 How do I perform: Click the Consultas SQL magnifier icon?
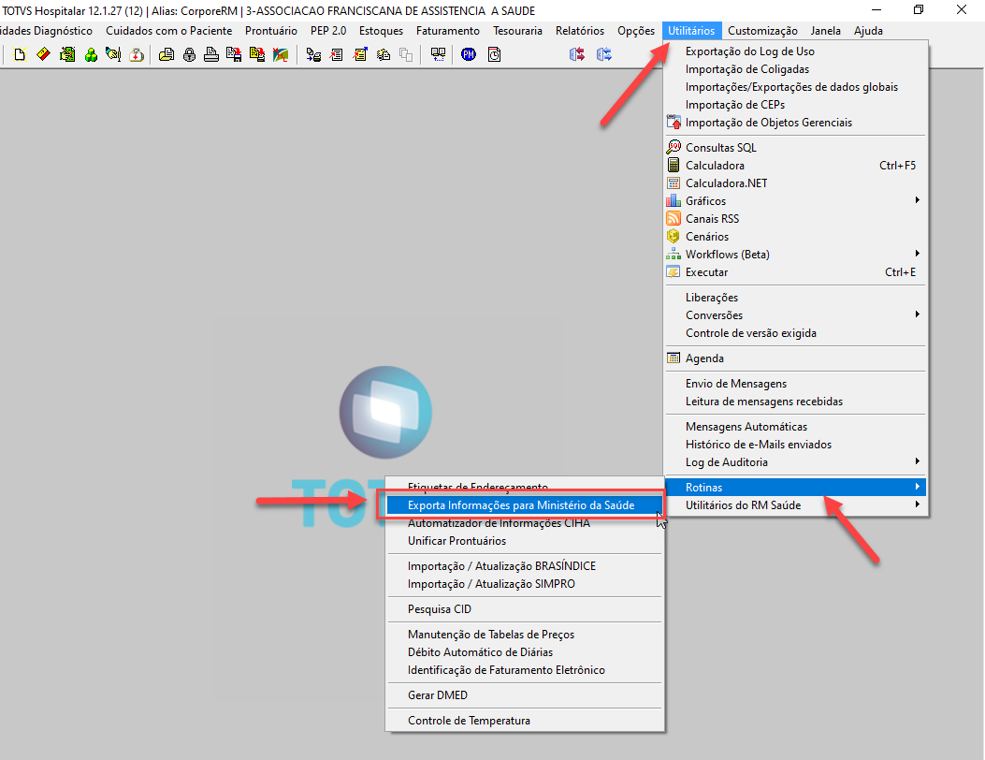tap(674, 147)
